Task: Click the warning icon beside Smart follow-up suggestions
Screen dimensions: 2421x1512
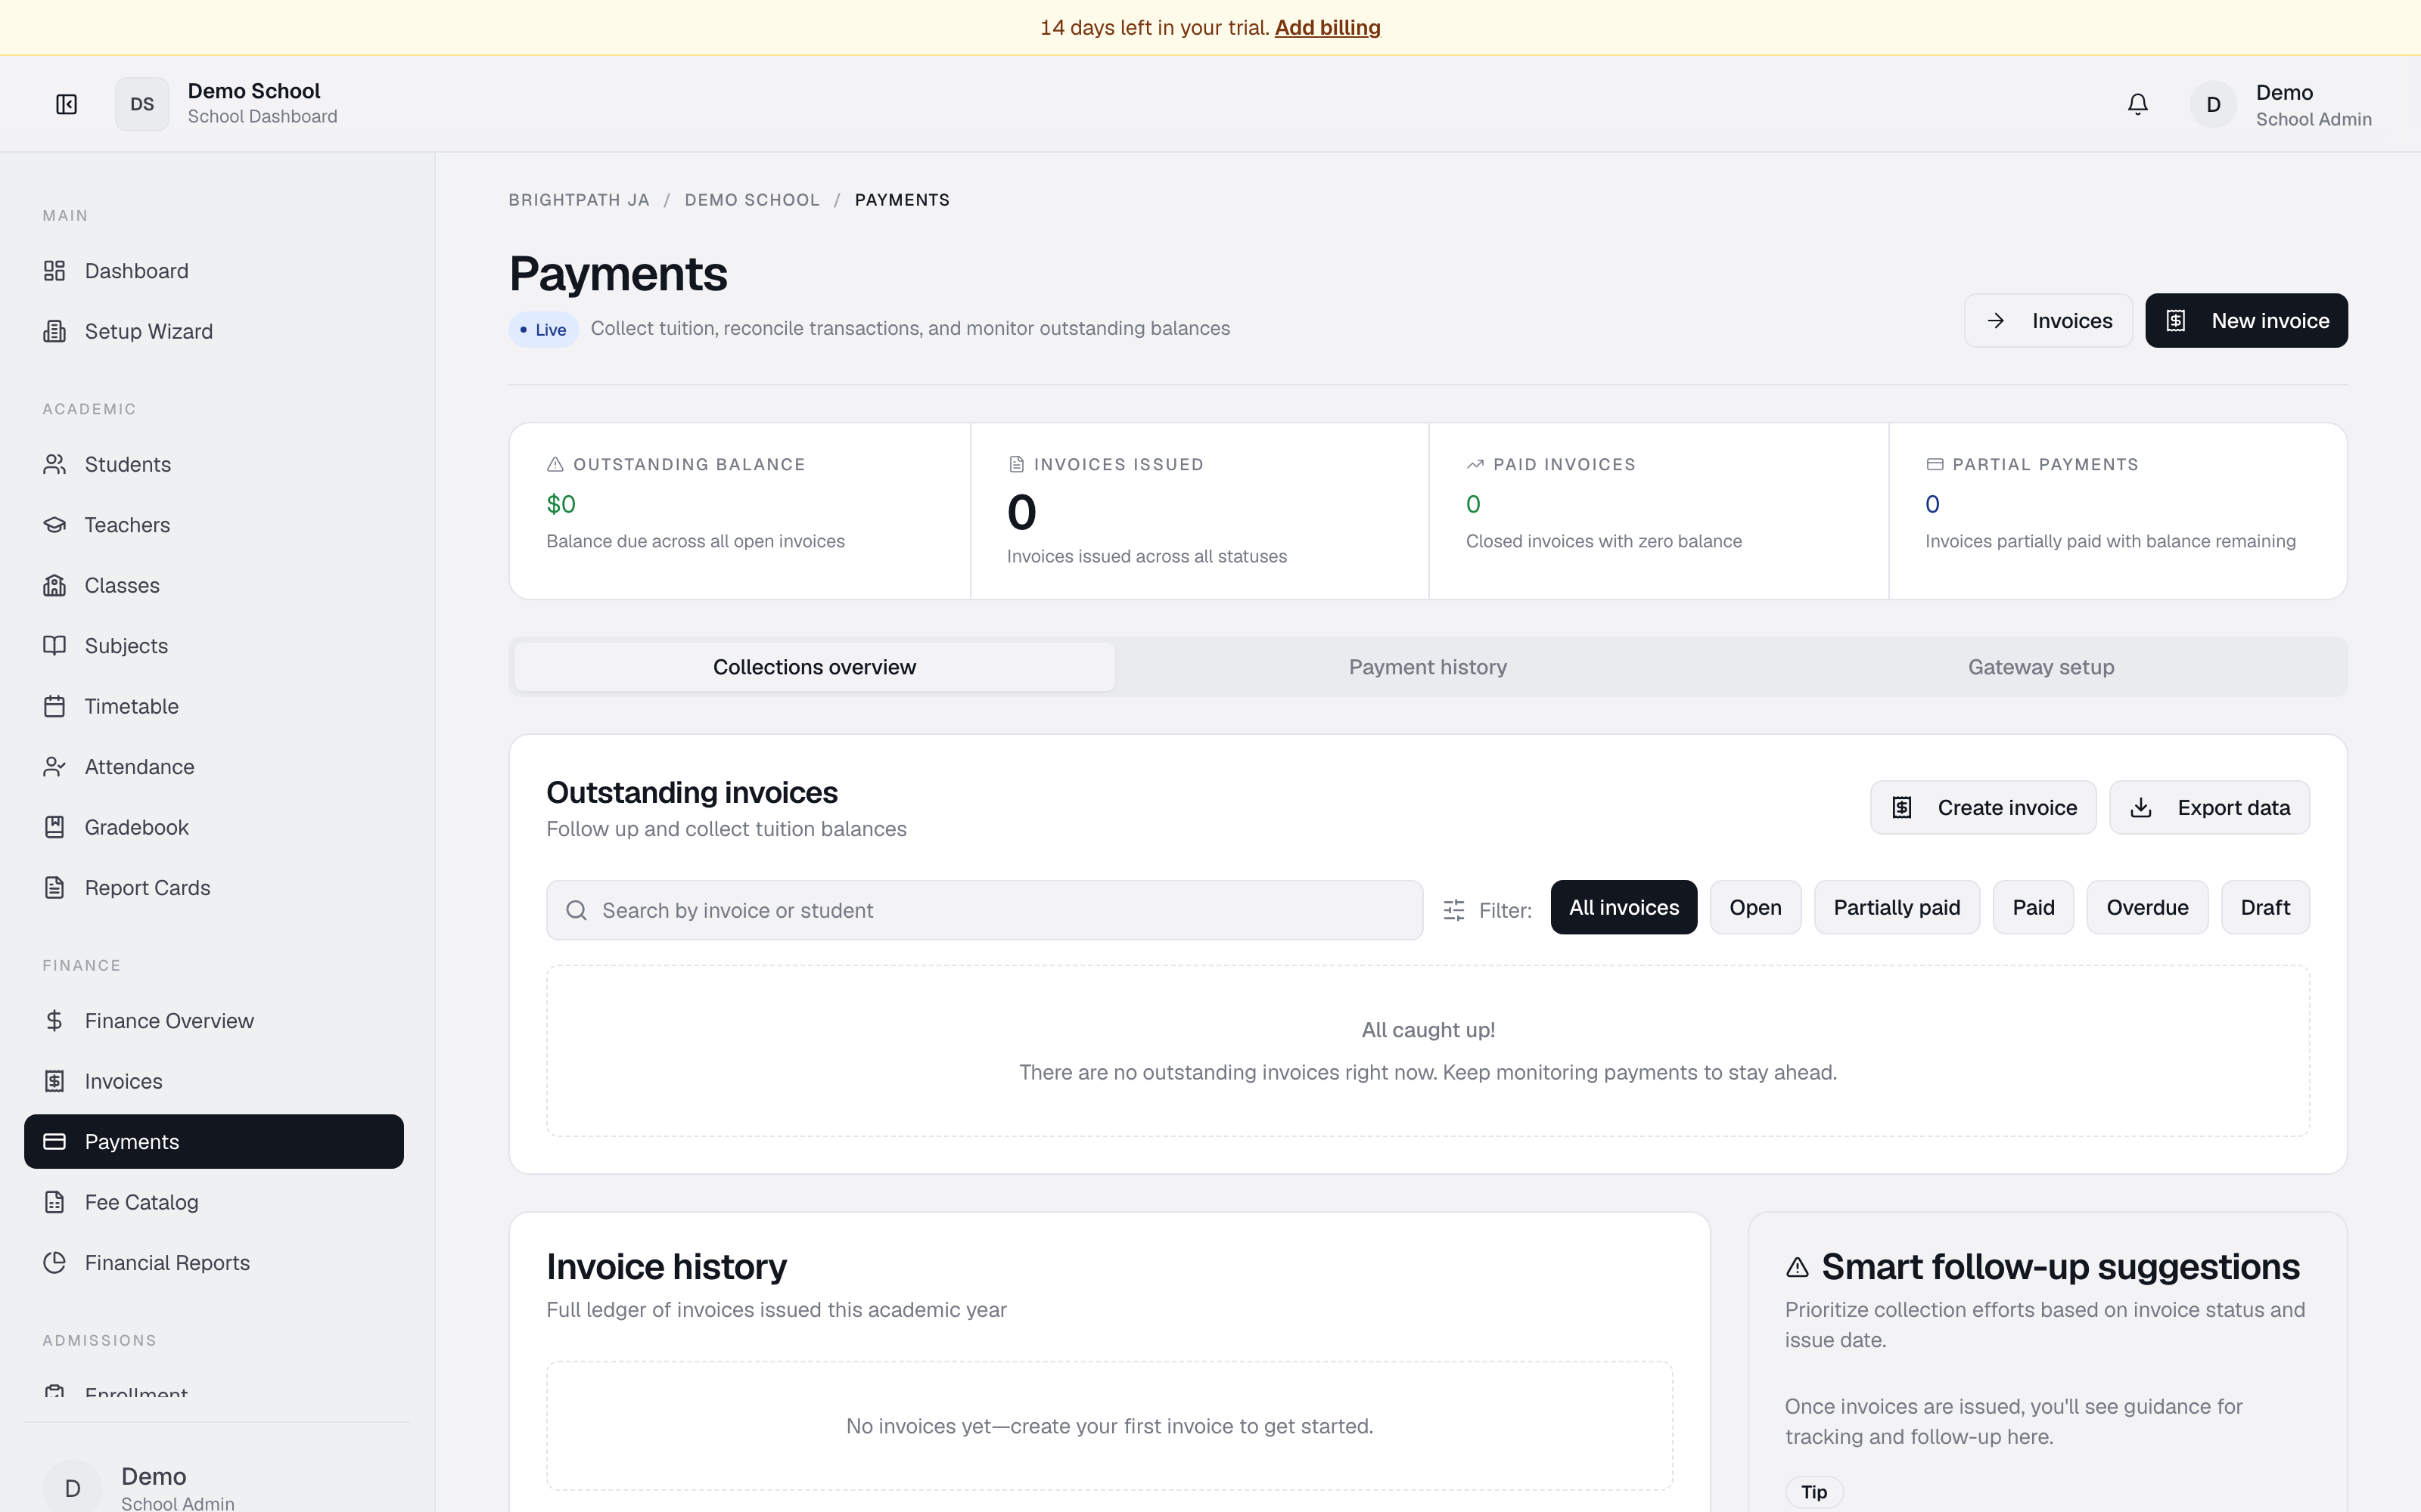Action: pos(1797,1267)
